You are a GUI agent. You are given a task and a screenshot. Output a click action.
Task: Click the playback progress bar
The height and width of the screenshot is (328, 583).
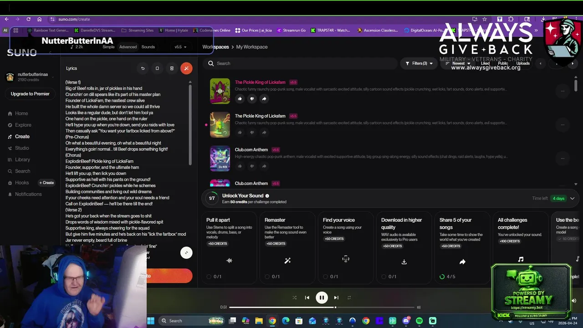point(322,307)
